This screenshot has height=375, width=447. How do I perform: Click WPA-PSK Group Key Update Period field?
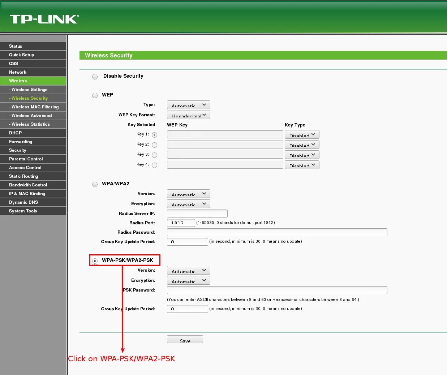(x=188, y=309)
